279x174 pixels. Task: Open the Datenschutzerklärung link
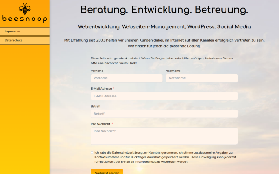[127, 153]
